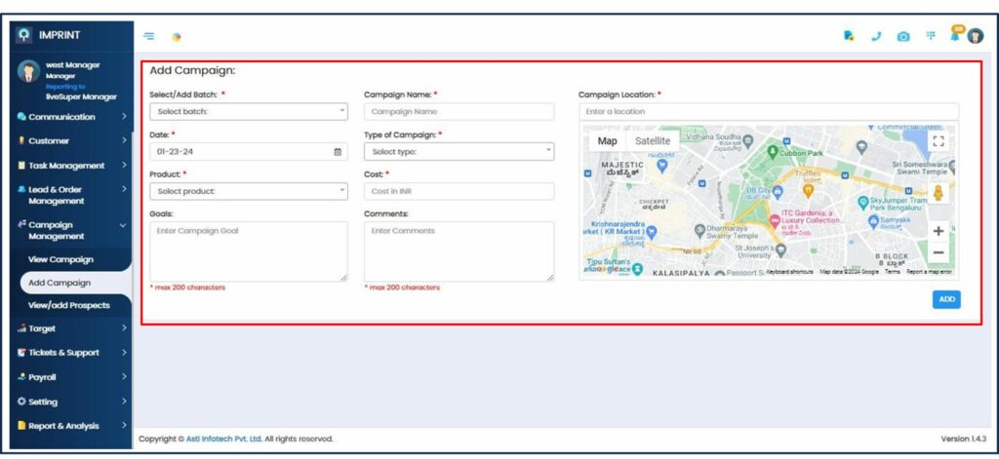Open the notification bell with badge
Image resolution: width=999 pixels, height=459 pixels.
[956, 33]
